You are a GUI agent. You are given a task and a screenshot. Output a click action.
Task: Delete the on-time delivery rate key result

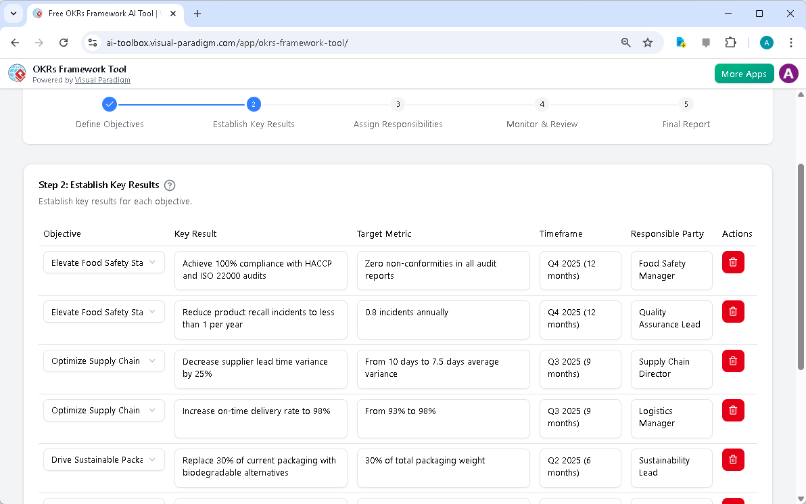pyautogui.click(x=732, y=410)
